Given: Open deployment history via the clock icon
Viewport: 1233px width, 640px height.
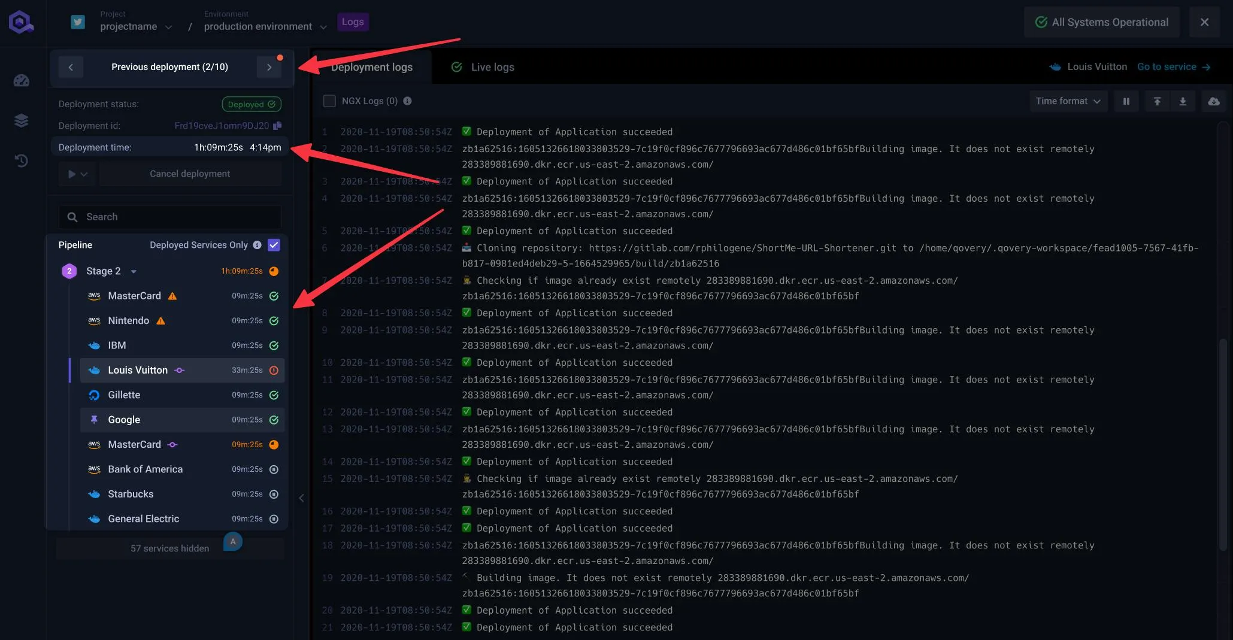Looking at the screenshot, I should [x=22, y=160].
